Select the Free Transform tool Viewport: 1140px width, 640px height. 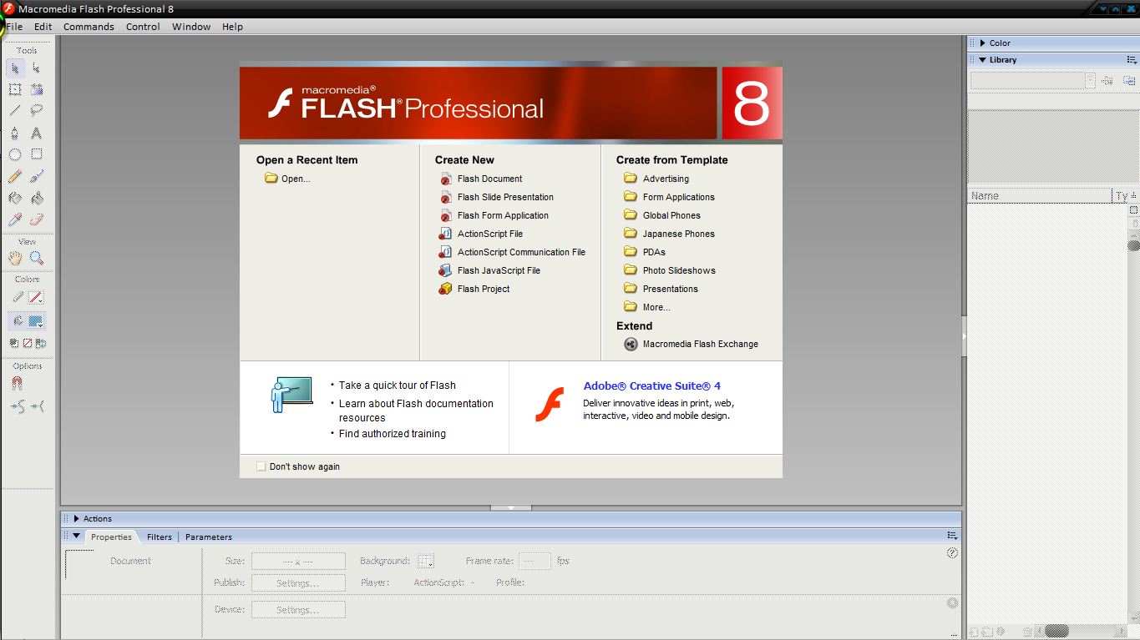tap(13, 90)
